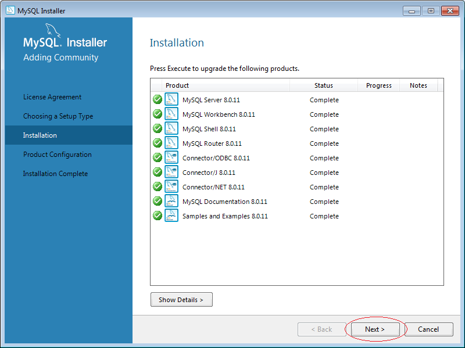Screen dimensions: 465x348
Task: Click the Connector/J 8.0.11 product icon
Action: pyautogui.click(x=171, y=172)
